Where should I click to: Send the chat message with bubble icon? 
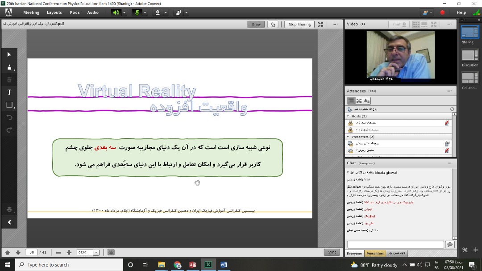point(449,245)
